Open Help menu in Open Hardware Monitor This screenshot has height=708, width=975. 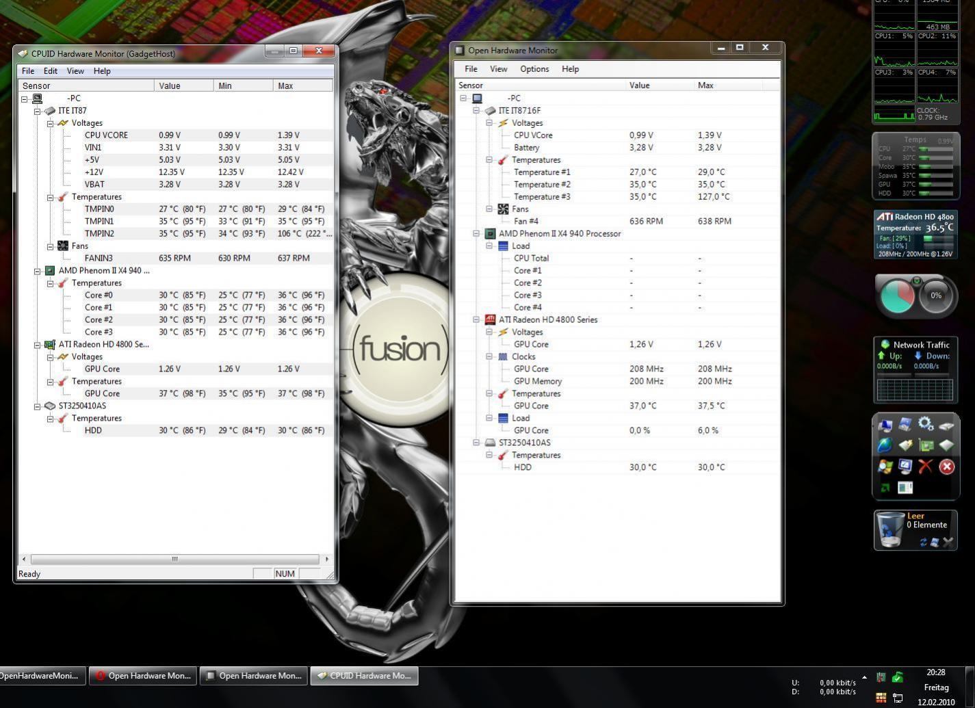pos(570,69)
